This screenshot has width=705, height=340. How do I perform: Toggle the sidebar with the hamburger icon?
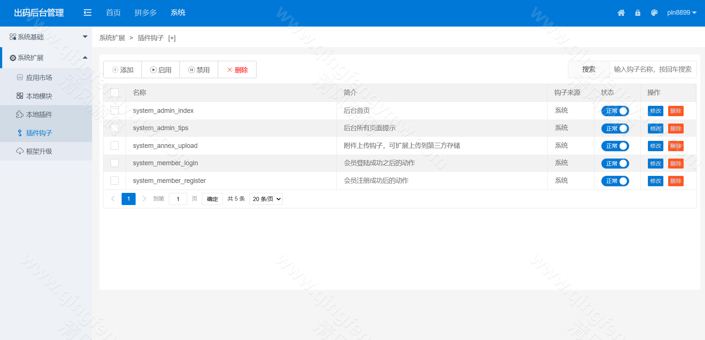click(87, 12)
